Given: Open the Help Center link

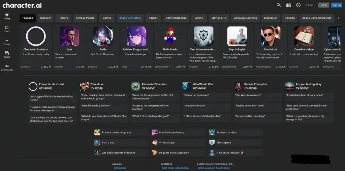Looking at the screenshot, I should [x=120, y=168].
